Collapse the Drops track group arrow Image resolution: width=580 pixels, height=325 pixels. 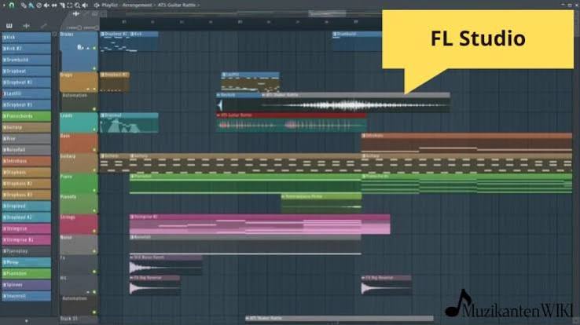click(x=88, y=89)
